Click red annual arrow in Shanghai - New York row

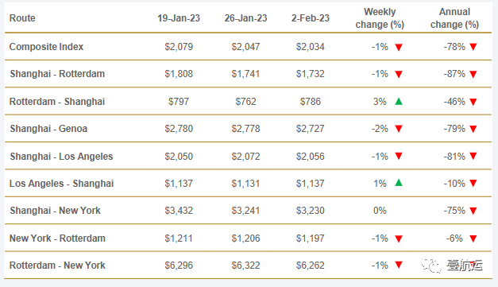(473, 211)
